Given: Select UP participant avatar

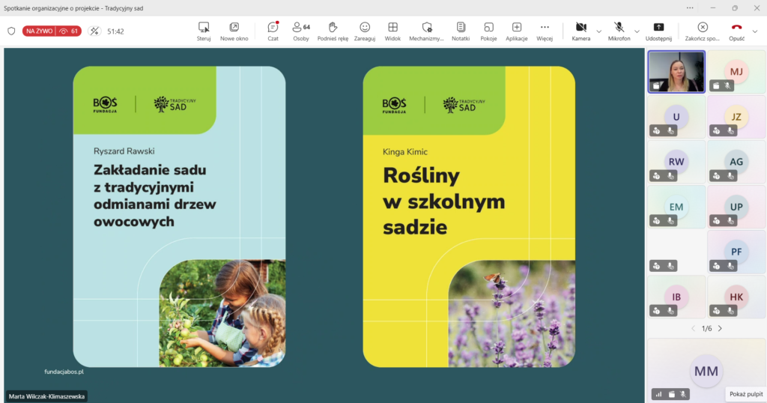Looking at the screenshot, I should pyautogui.click(x=736, y=207).
